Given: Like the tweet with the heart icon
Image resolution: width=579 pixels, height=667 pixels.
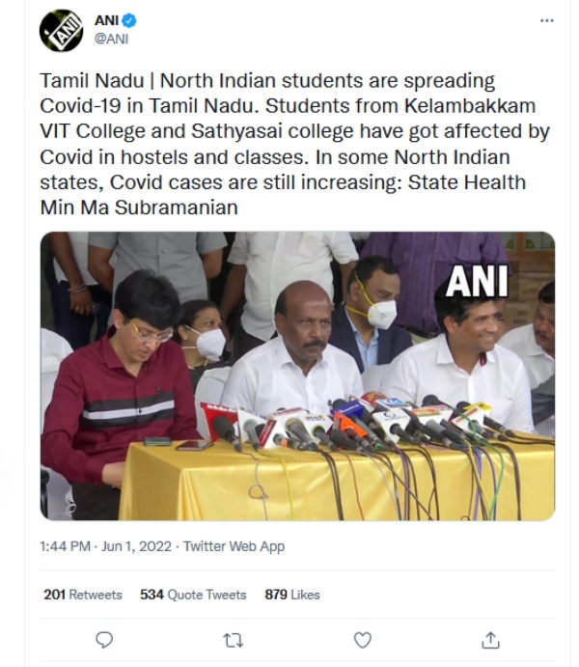Looking at the screenshot, I should point(363,639).
